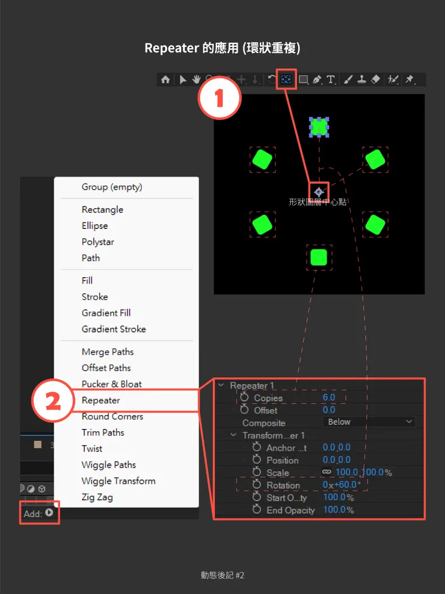The height and width of the screenshot is (594, 445).
Task: Select the Rectangle shape tool
Action: pos(303,80)
